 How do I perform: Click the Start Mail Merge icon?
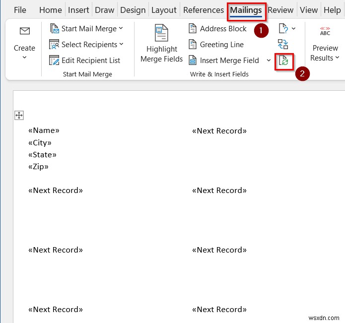click(54, 29)
